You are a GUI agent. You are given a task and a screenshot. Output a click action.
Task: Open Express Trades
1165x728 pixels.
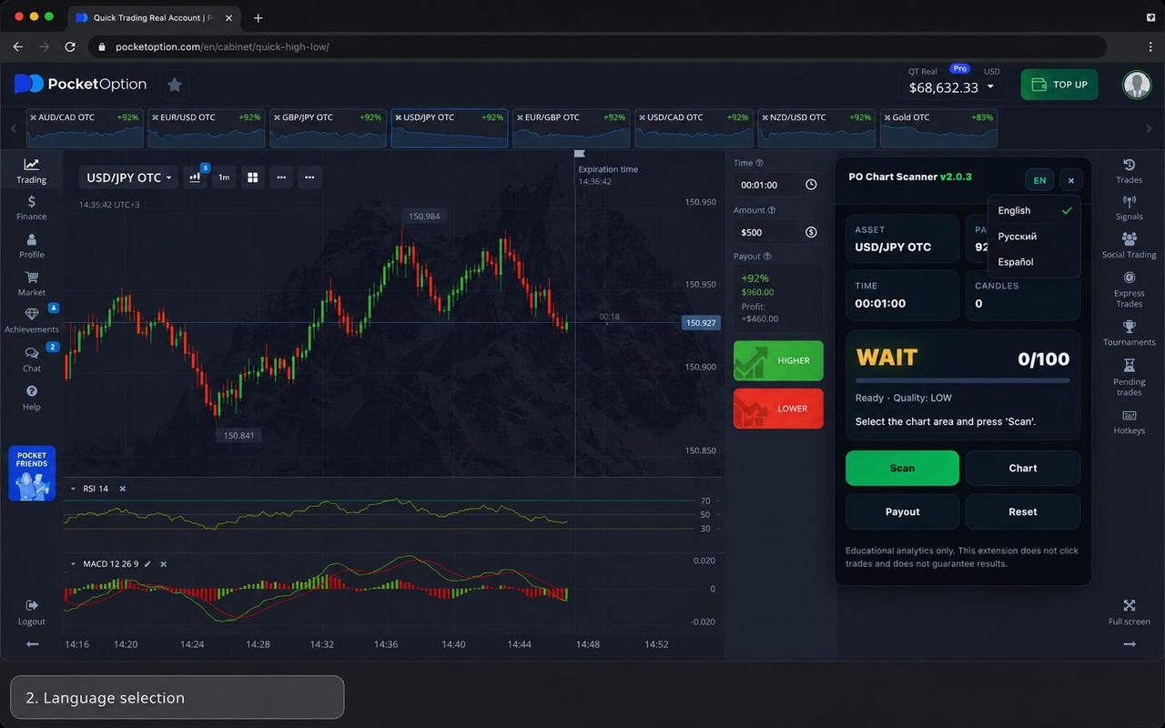pos(1129,288)
